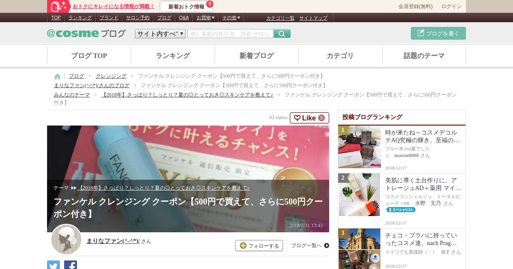The height and width of the screenshot is (269, 513).
Task: Click the @cosme ブログ logo
Action: 86,33
